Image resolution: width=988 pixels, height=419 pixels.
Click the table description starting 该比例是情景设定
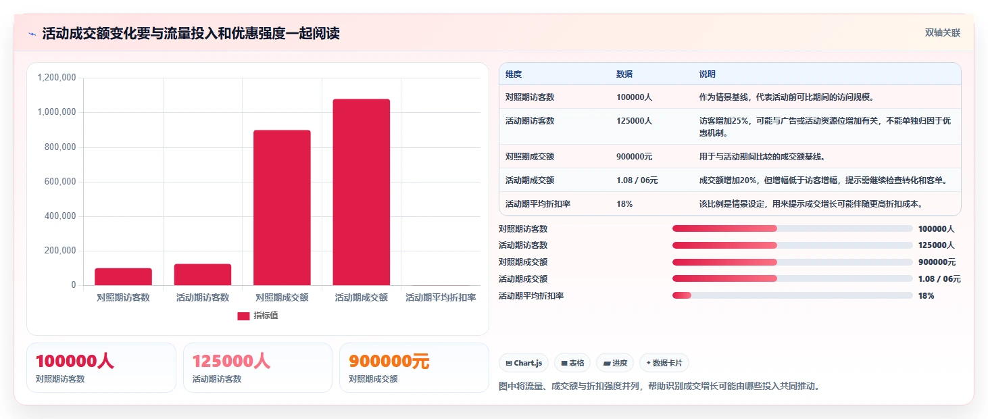pos(811,204)
